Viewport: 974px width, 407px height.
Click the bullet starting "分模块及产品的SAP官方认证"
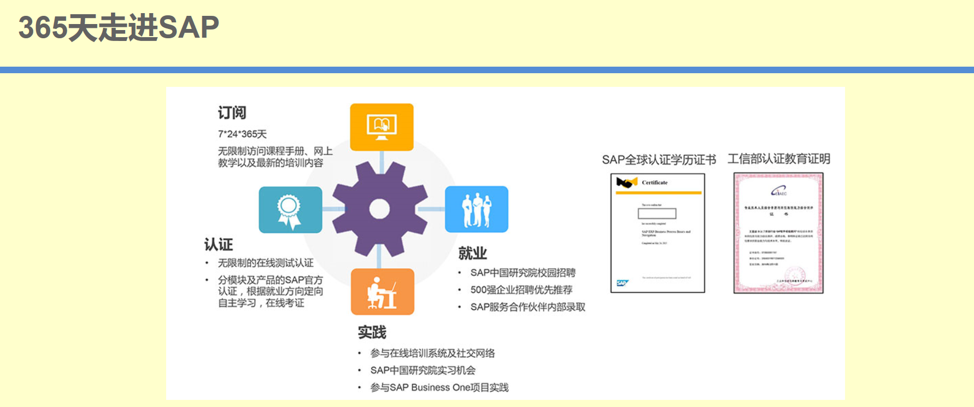(x=271, y=291)
